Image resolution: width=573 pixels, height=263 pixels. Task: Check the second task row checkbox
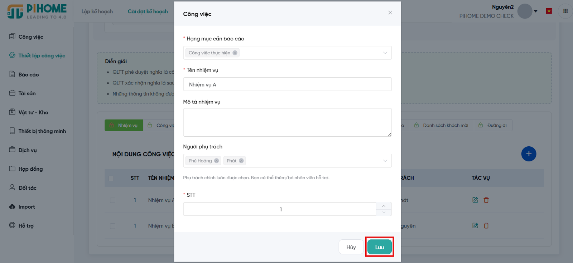click(x=113, y=226)
